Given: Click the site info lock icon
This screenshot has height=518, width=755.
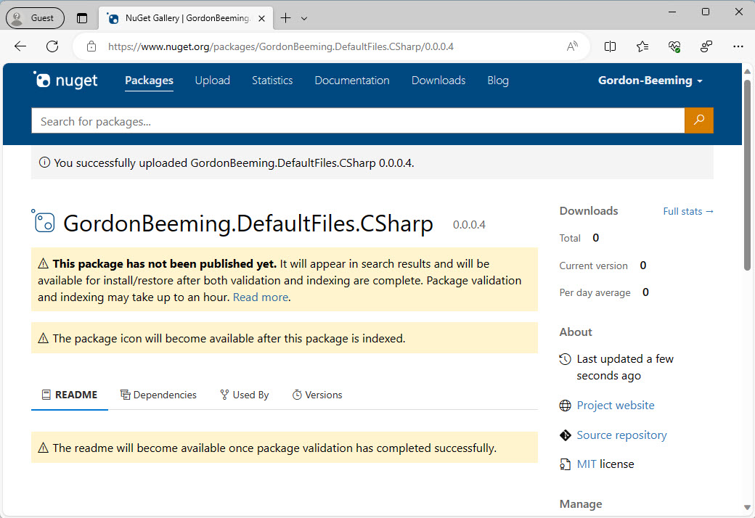Looking at the screenshot, I should (91, 46).
